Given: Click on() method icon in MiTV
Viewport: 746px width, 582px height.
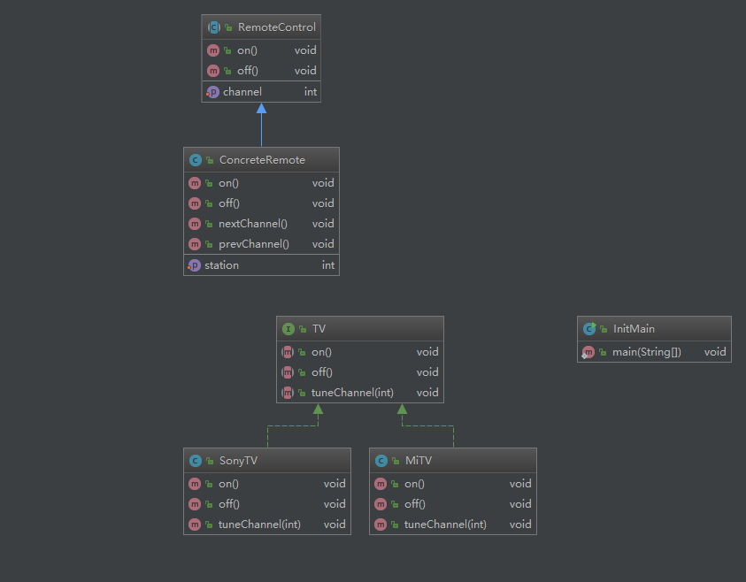Looking at the screenshot, I should coord(381,484).
